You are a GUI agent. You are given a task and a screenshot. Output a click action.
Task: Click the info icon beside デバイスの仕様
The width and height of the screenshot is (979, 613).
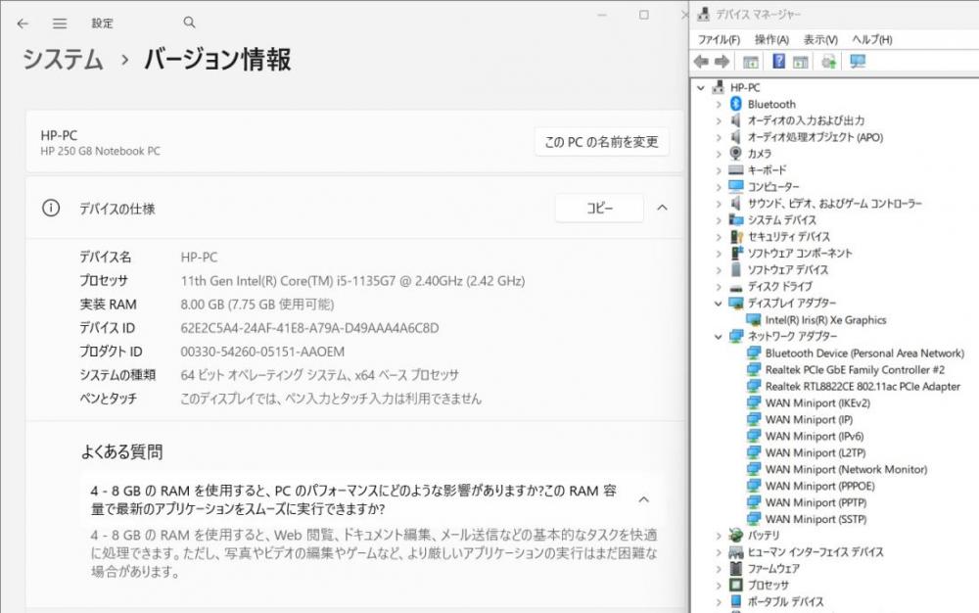coord(51,208)
